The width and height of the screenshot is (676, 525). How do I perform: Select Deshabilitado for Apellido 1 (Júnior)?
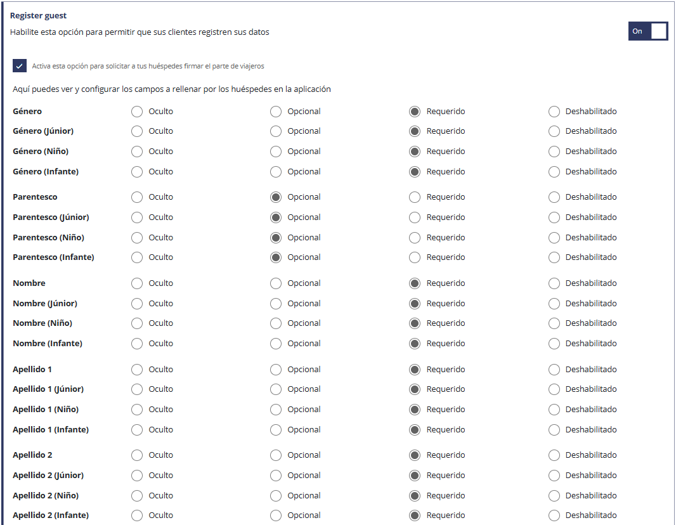[554, 389]
